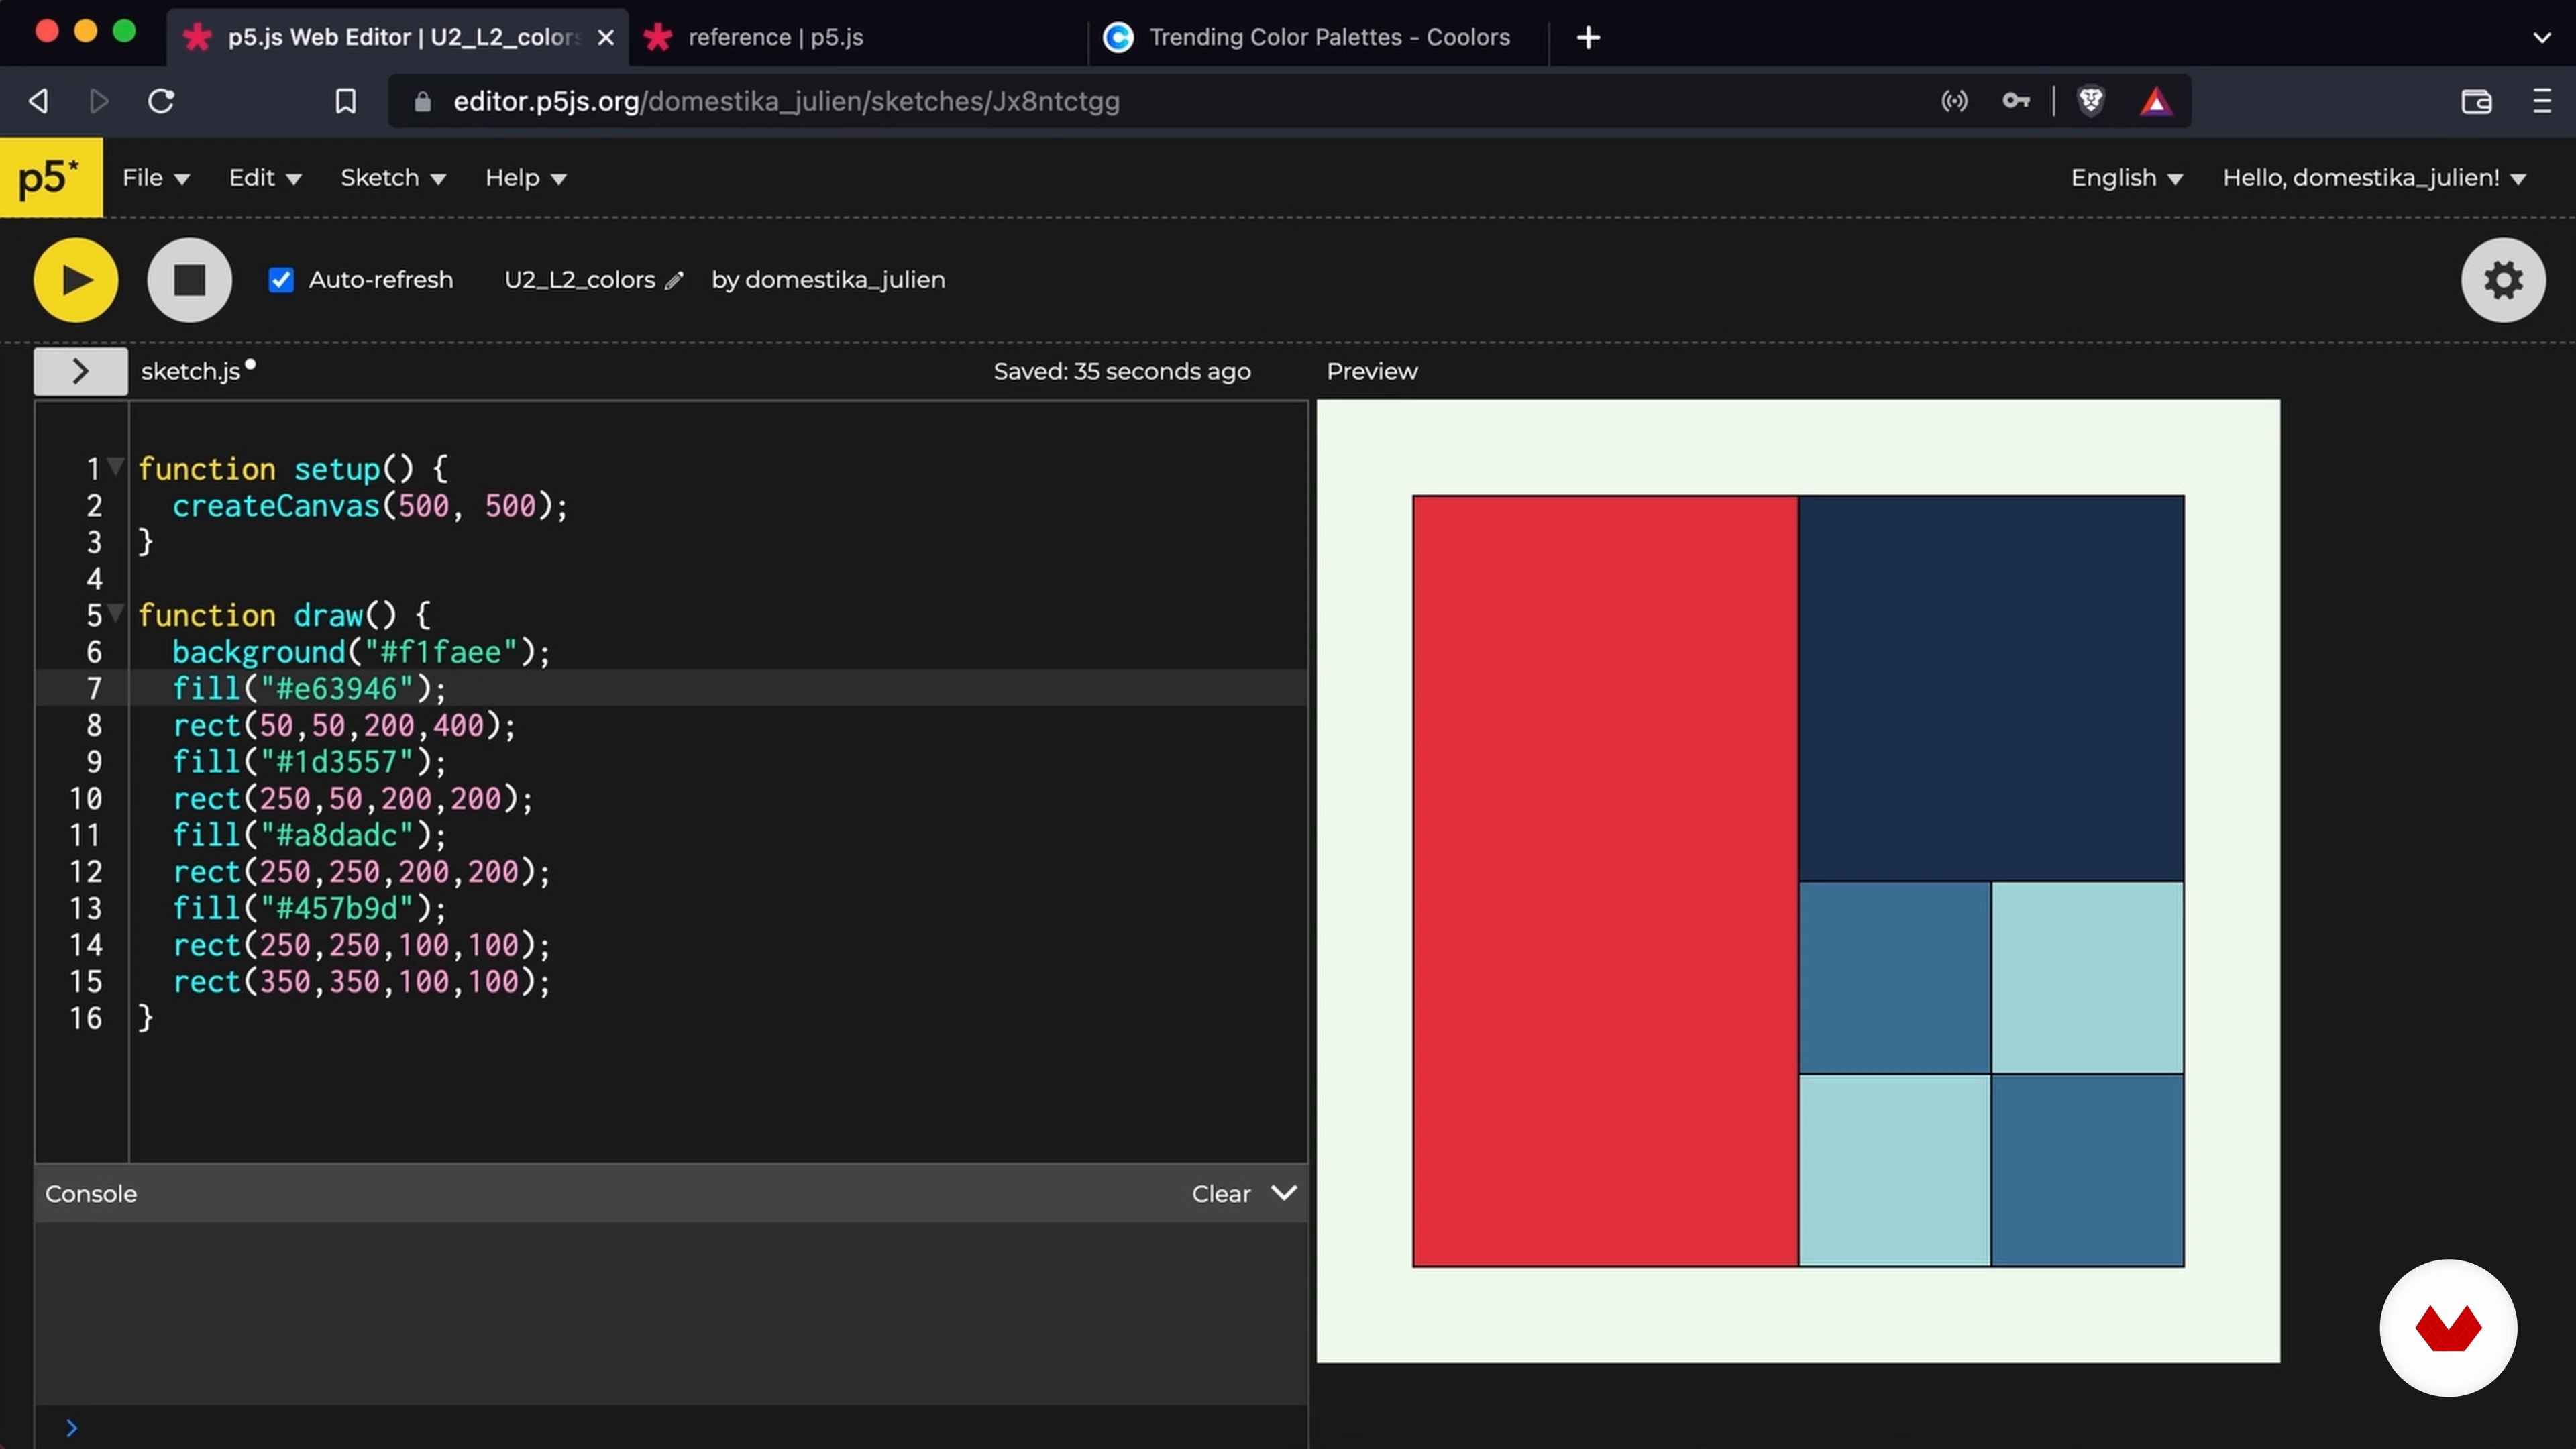Click the lower-left light teal square in preview

pyautogui.click(x=1894, y=1170)
